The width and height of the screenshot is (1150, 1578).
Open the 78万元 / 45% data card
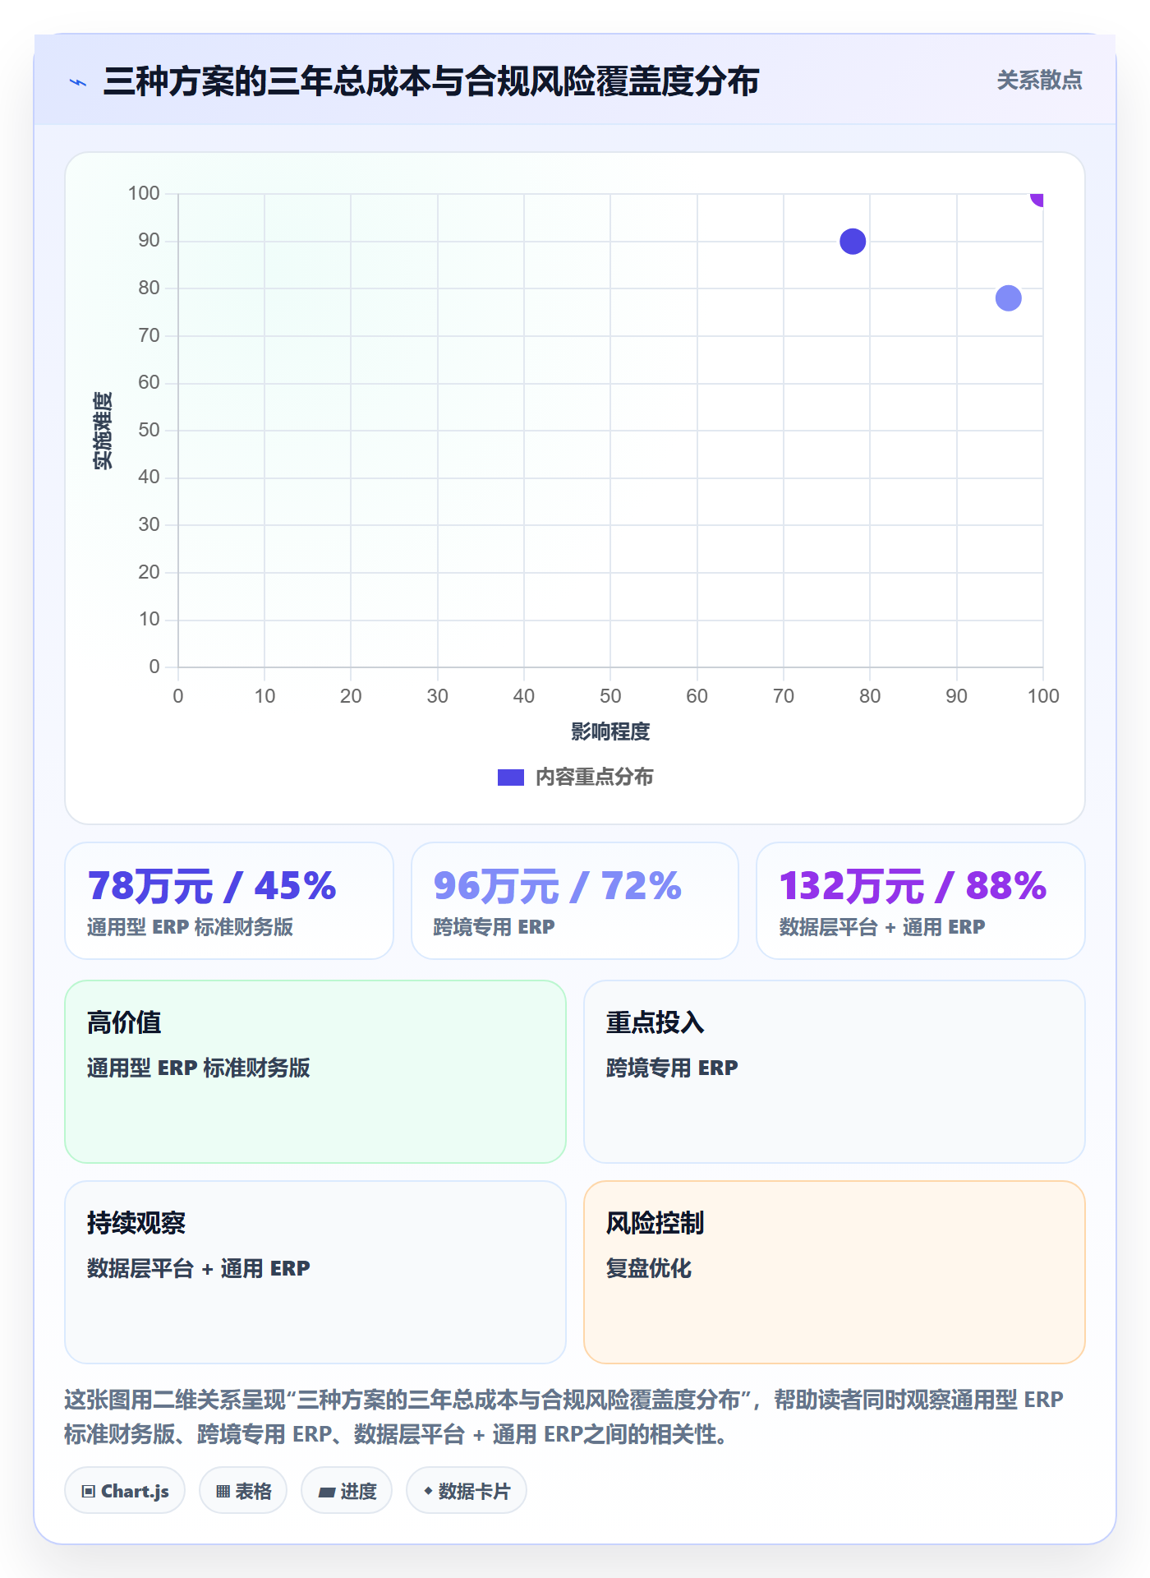pyautogui.click(x=229, y=901)
